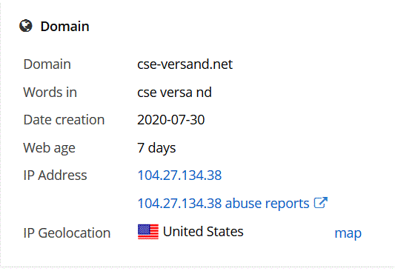The image size is (395, 271).
Task: Click the 2020-07-30 creation date value
Action: coord(170,119)
